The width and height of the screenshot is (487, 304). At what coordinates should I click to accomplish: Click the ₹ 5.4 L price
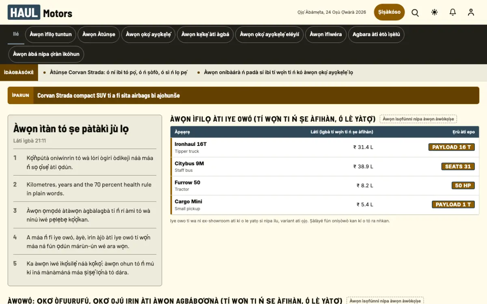[x=365, y=205]
